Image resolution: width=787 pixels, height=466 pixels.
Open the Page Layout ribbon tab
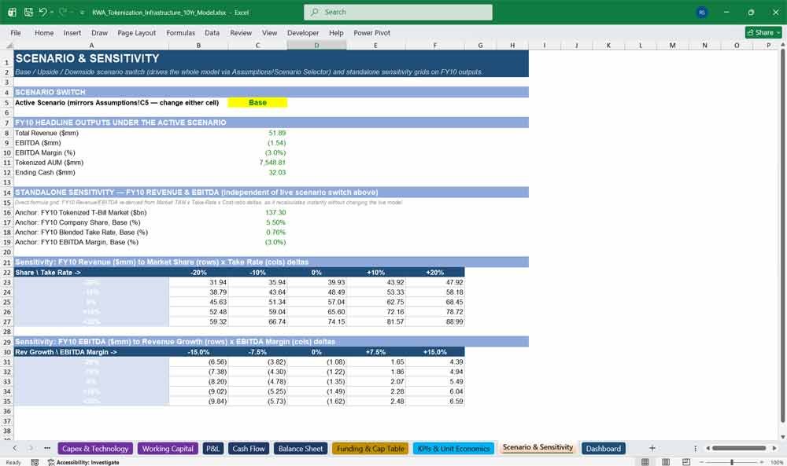tap(136, 32)
